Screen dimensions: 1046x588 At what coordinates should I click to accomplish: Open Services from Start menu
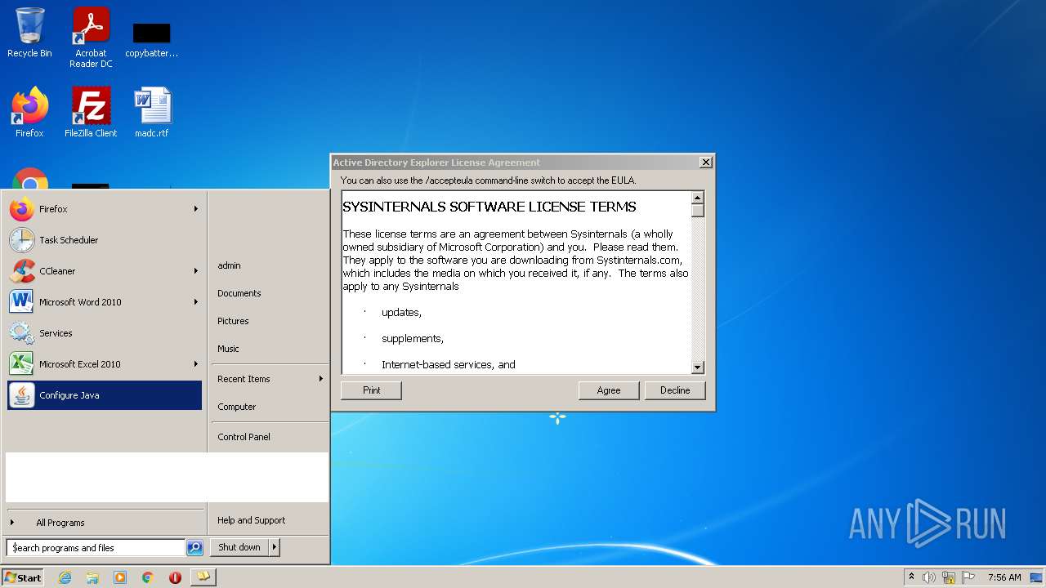[105, 333]
